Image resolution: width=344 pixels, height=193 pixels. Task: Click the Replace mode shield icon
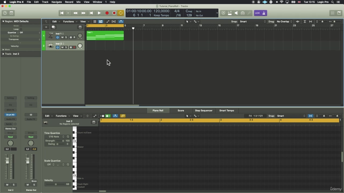(x=223, y=13)
